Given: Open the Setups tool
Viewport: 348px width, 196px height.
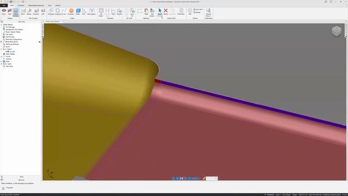Looking at the screenshot, I should [x=29, y=12].
